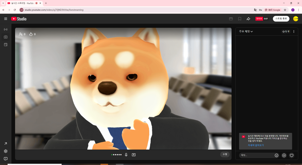Expand the 주요 채팅 dropdown
The height and width of the screenshot is (165, 302).
point(246,31)
